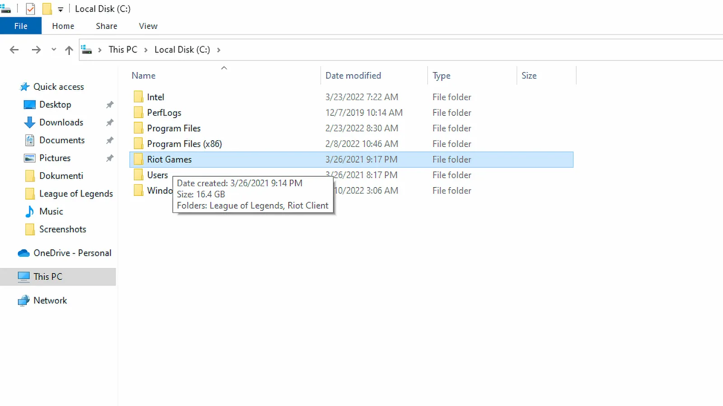Click the pin icon beside Pictures

pos(110,158)
